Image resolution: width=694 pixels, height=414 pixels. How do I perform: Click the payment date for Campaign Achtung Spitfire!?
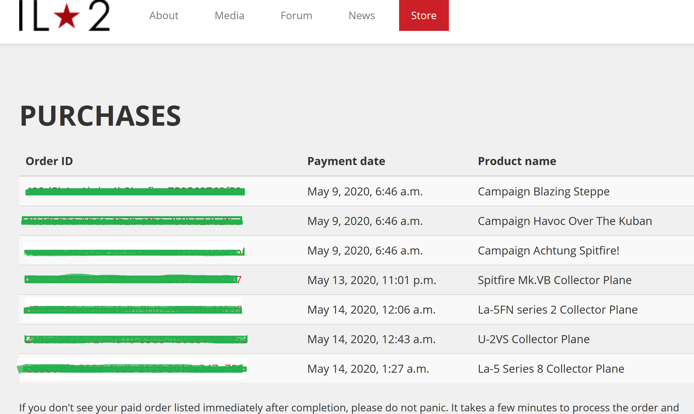coord(365,251)
